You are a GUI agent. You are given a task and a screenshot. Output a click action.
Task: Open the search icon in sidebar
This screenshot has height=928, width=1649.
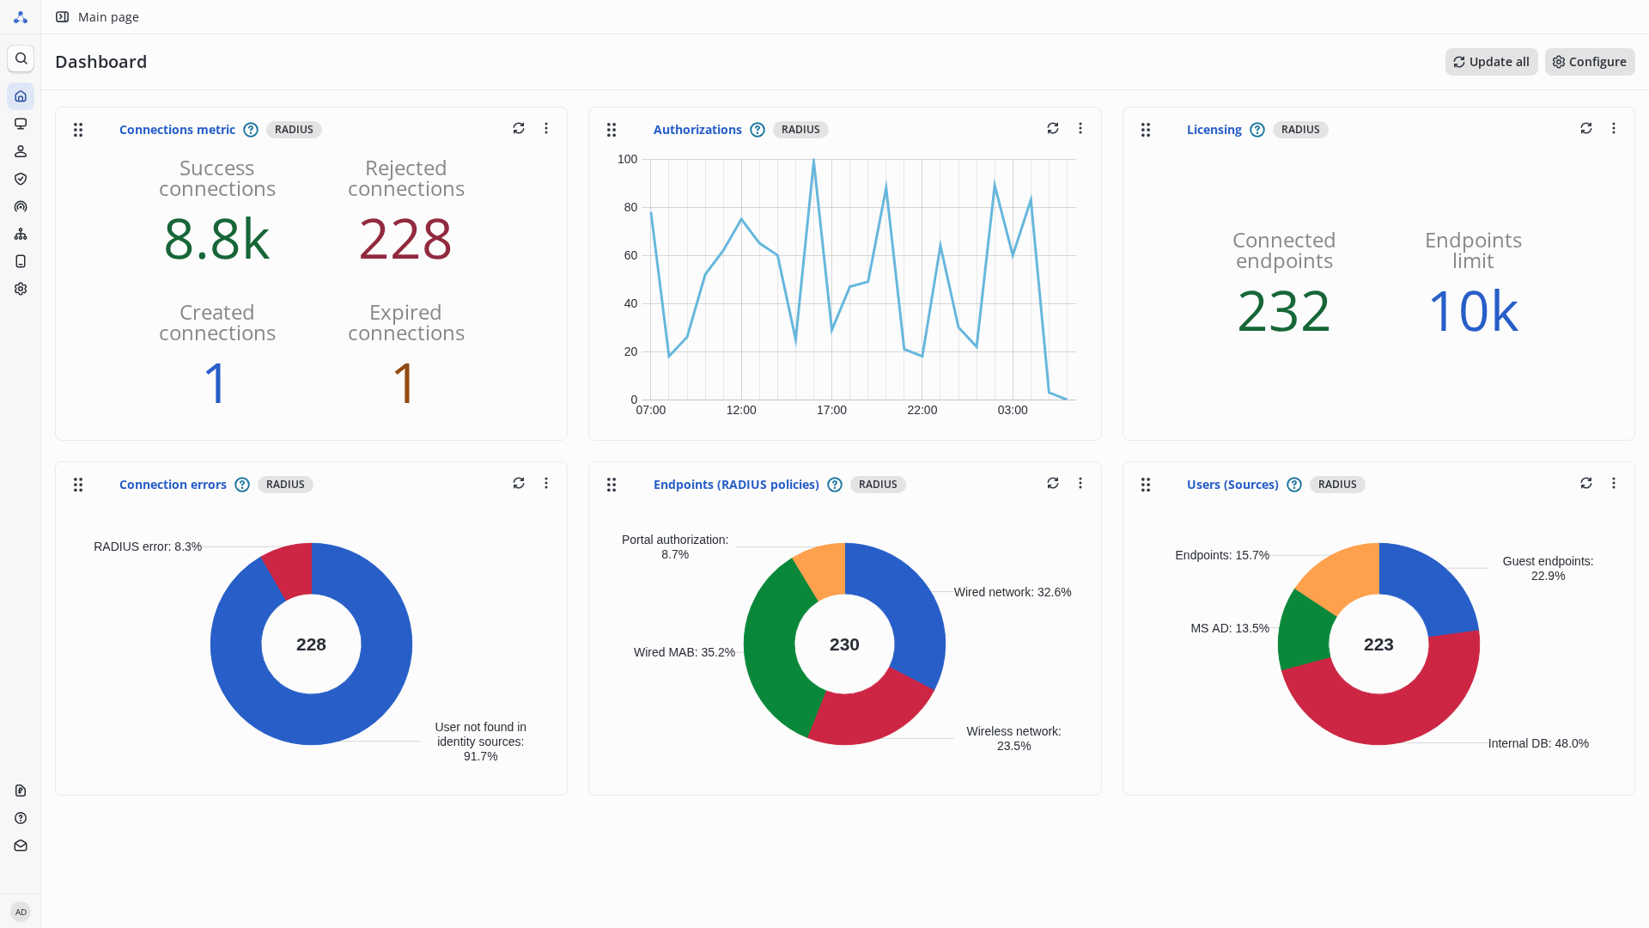[x=21, y=58]
